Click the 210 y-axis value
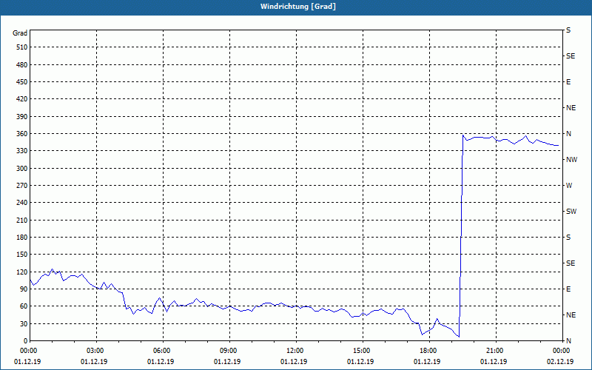 pos(22,220)
